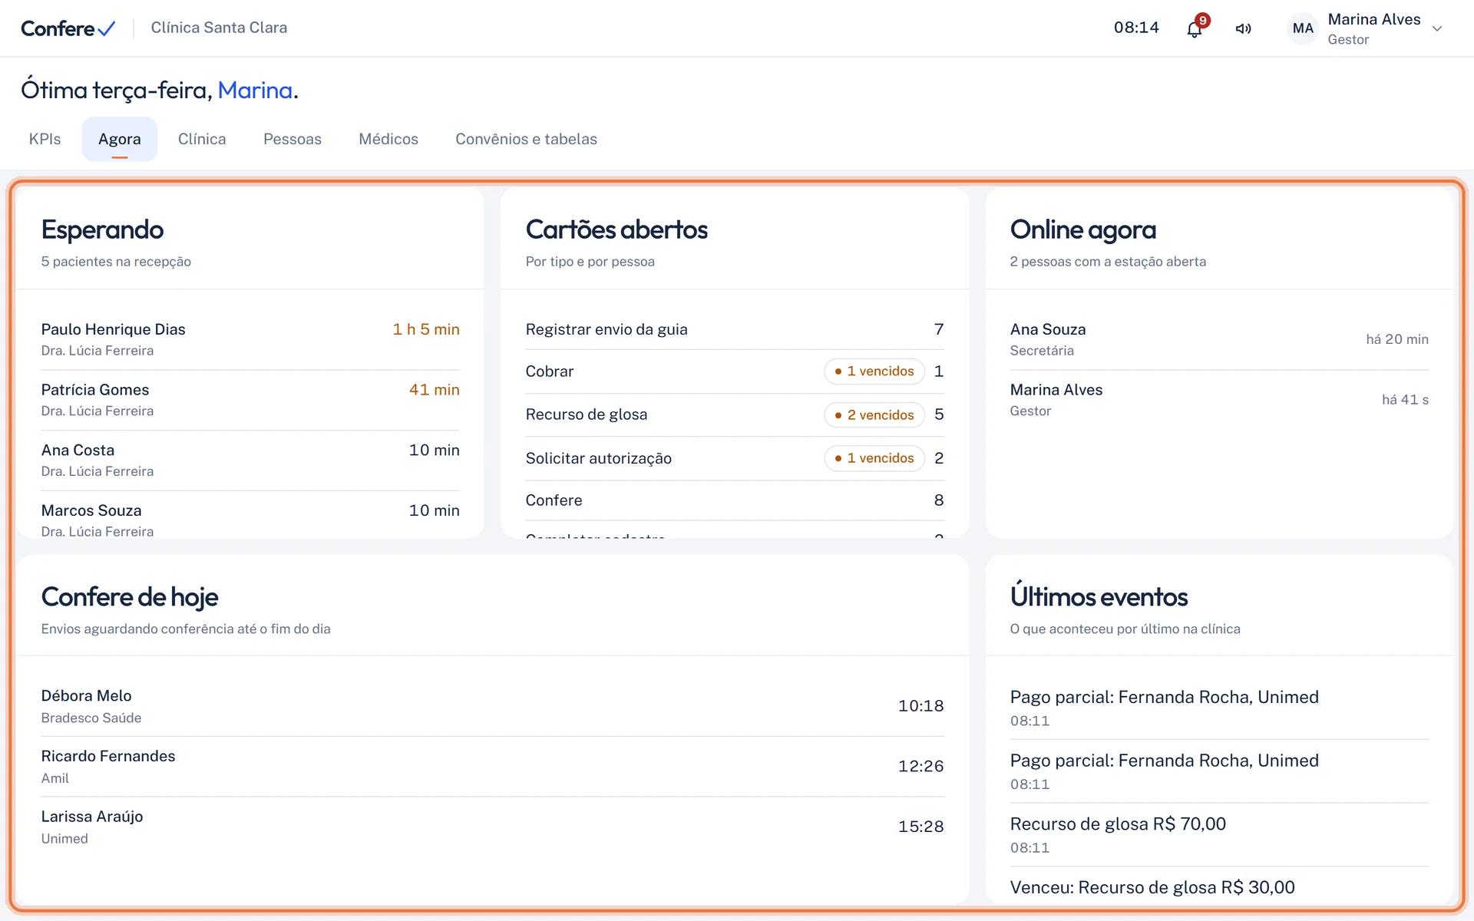
Task: Click the 10:18 time for Débora Melo
Action: click(x=921, y=706)
